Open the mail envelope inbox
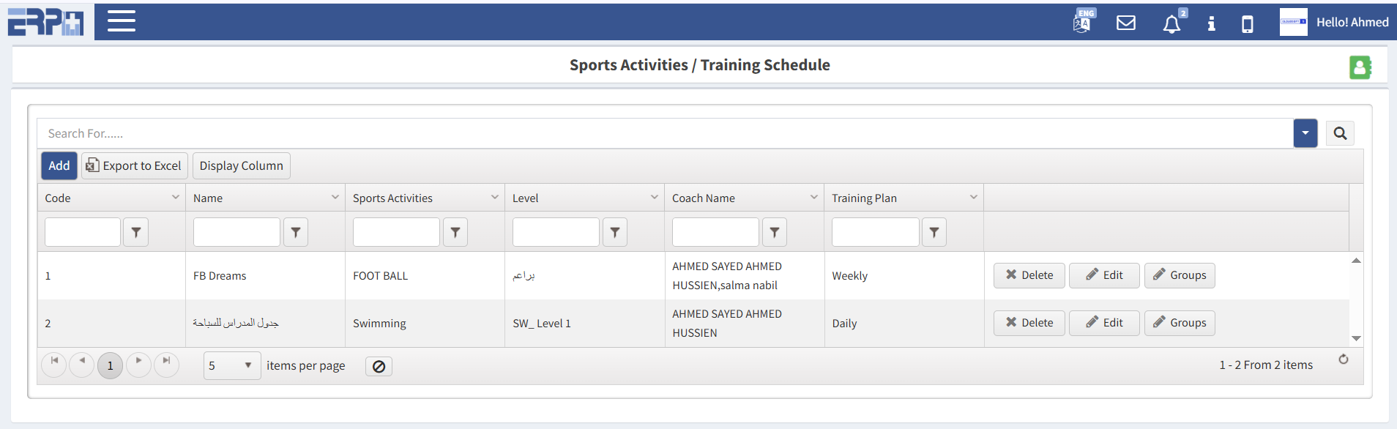 tap(1125, 23)
